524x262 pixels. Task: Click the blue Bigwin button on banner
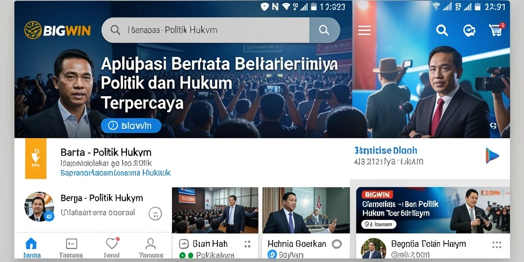point(131,126)
